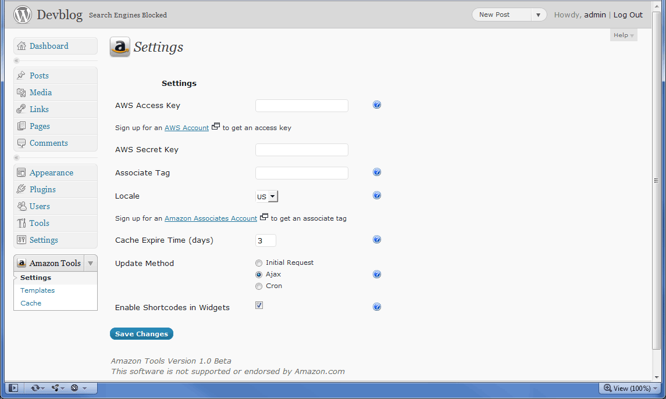This screenshot has height=399, width=666.
Task: Expand the New Post dropdown arrow
Action: click(x=538, y=15)
